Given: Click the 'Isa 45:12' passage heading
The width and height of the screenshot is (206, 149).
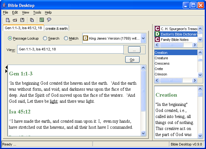Looking at the screenshot, I should 20,112.
